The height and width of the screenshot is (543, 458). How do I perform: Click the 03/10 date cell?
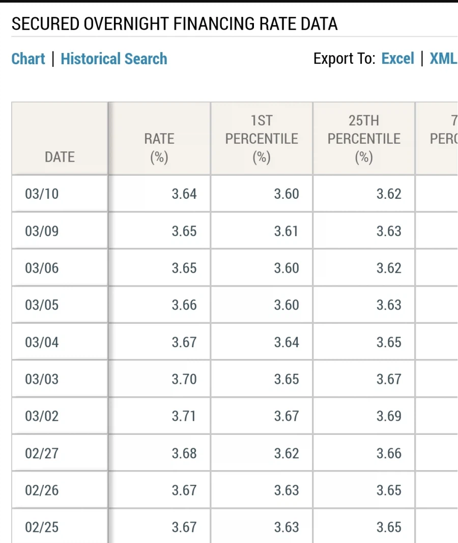pos(42,194)
